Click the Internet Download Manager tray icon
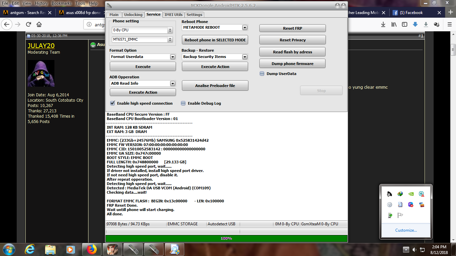Viewport: 456px width, 256px height. [400, 194]
